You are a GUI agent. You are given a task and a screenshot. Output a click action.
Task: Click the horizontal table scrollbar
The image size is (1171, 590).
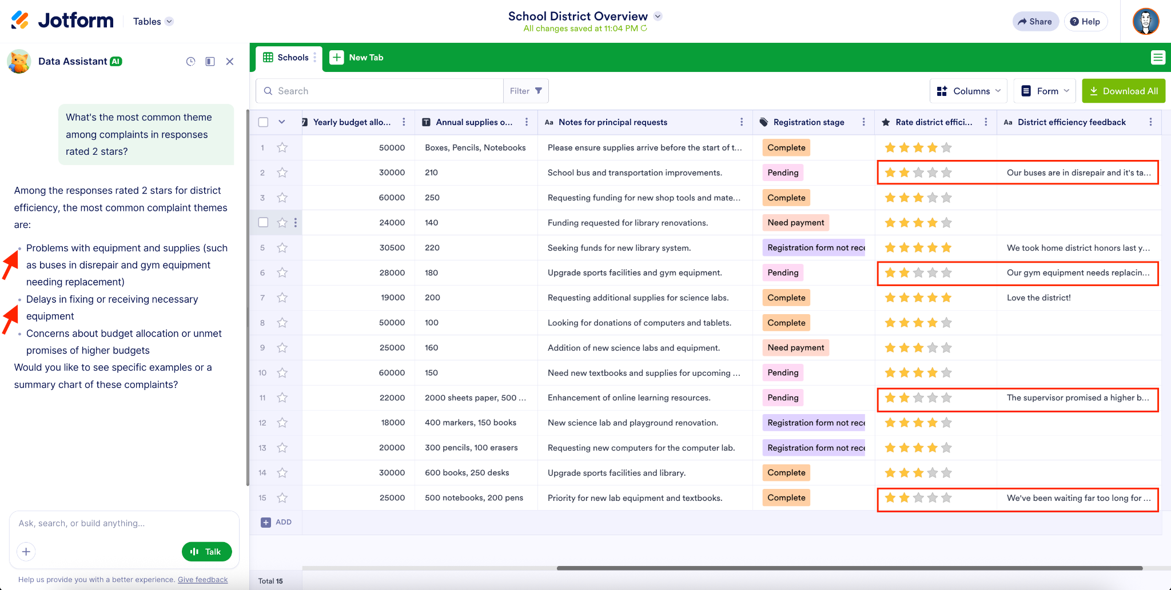[850, 568]
